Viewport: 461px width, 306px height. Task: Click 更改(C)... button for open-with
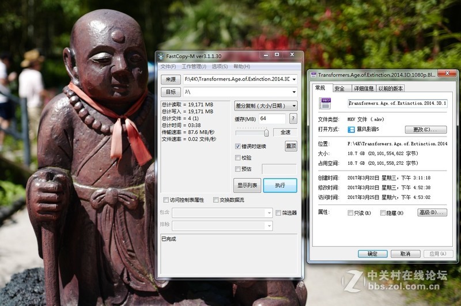[x=426, y=130]
